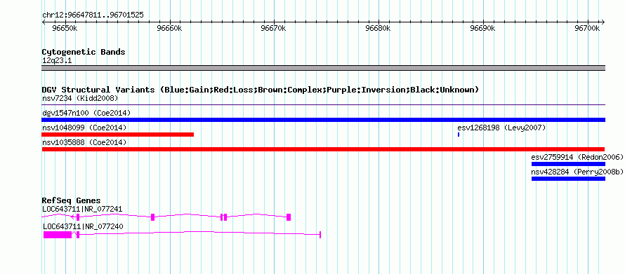Click the 96680k ruler tick label
The height and width of the screenshot is (274, 625).
(x=379, y=29)
